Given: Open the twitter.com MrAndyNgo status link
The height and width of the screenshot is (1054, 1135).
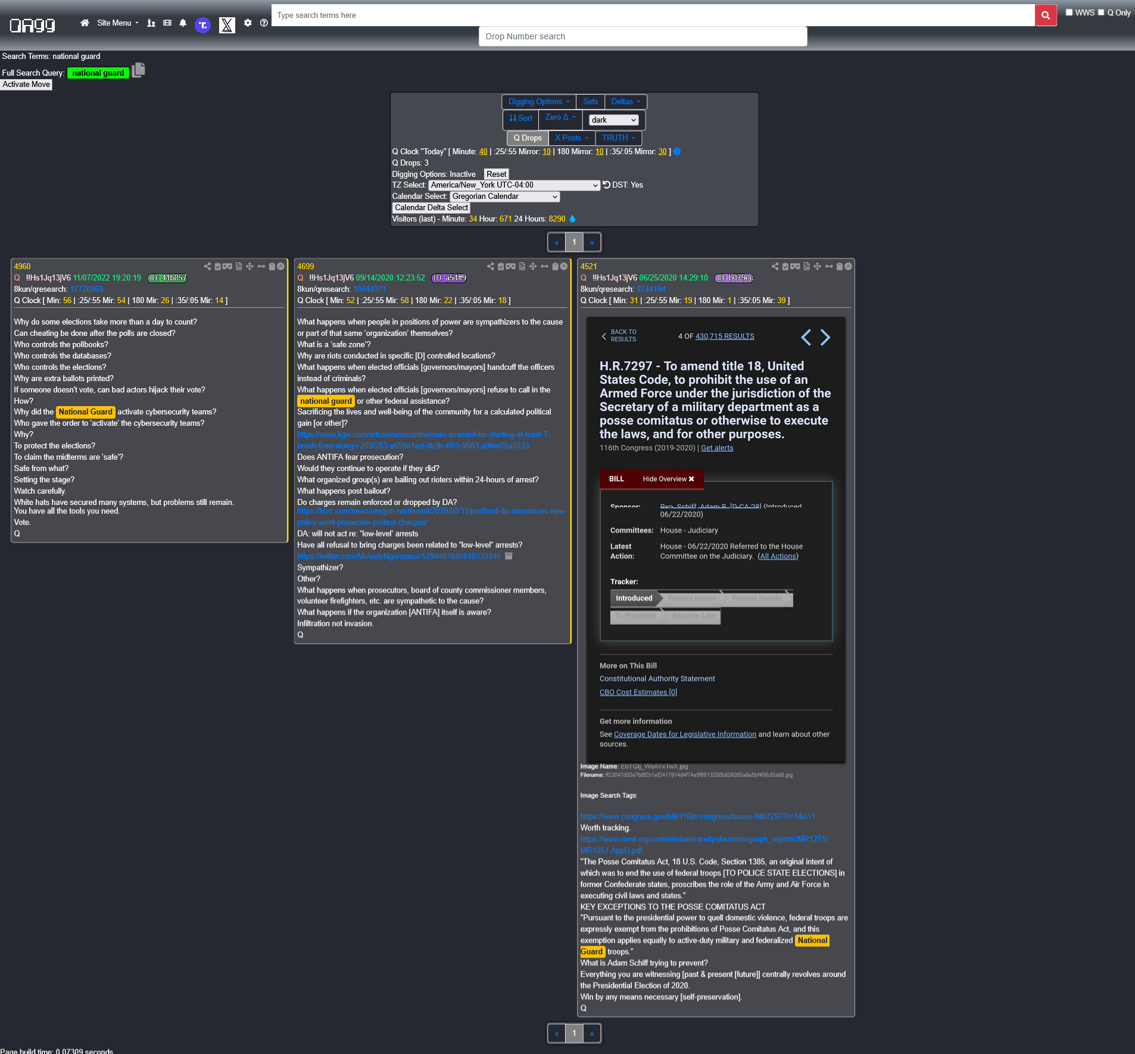Looking at the screenshot, I should click(399, 556).
